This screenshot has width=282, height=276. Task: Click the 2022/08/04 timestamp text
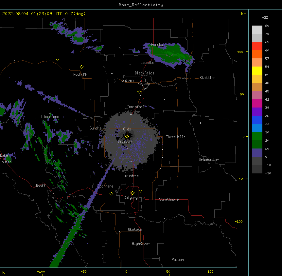44,14
